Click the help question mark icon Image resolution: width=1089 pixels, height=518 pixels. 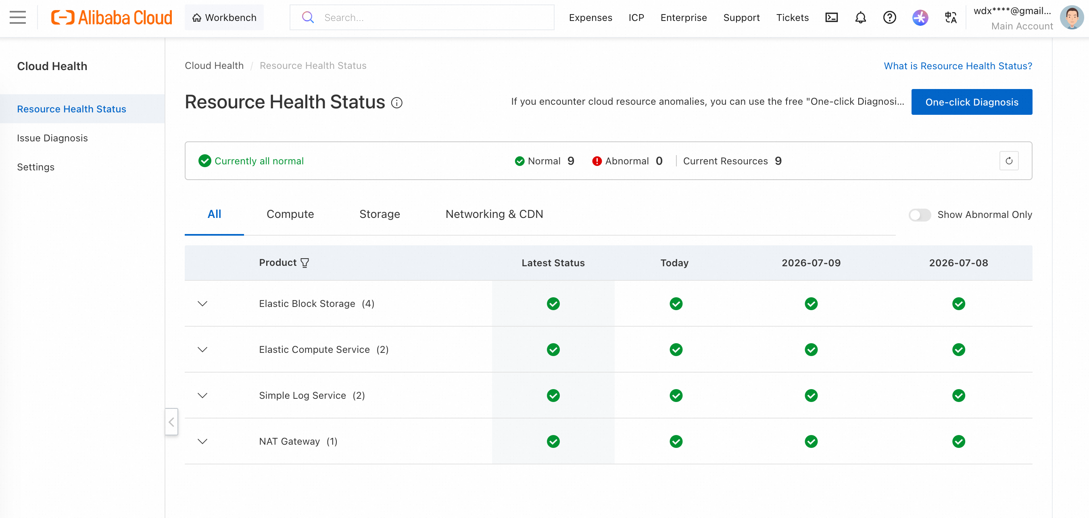(x=889, y=17)
